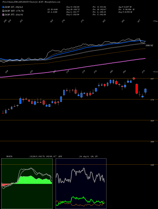Click the '52 L: 0.00' stat
This screenshot has height=209, width=158.
click(52, 12)
